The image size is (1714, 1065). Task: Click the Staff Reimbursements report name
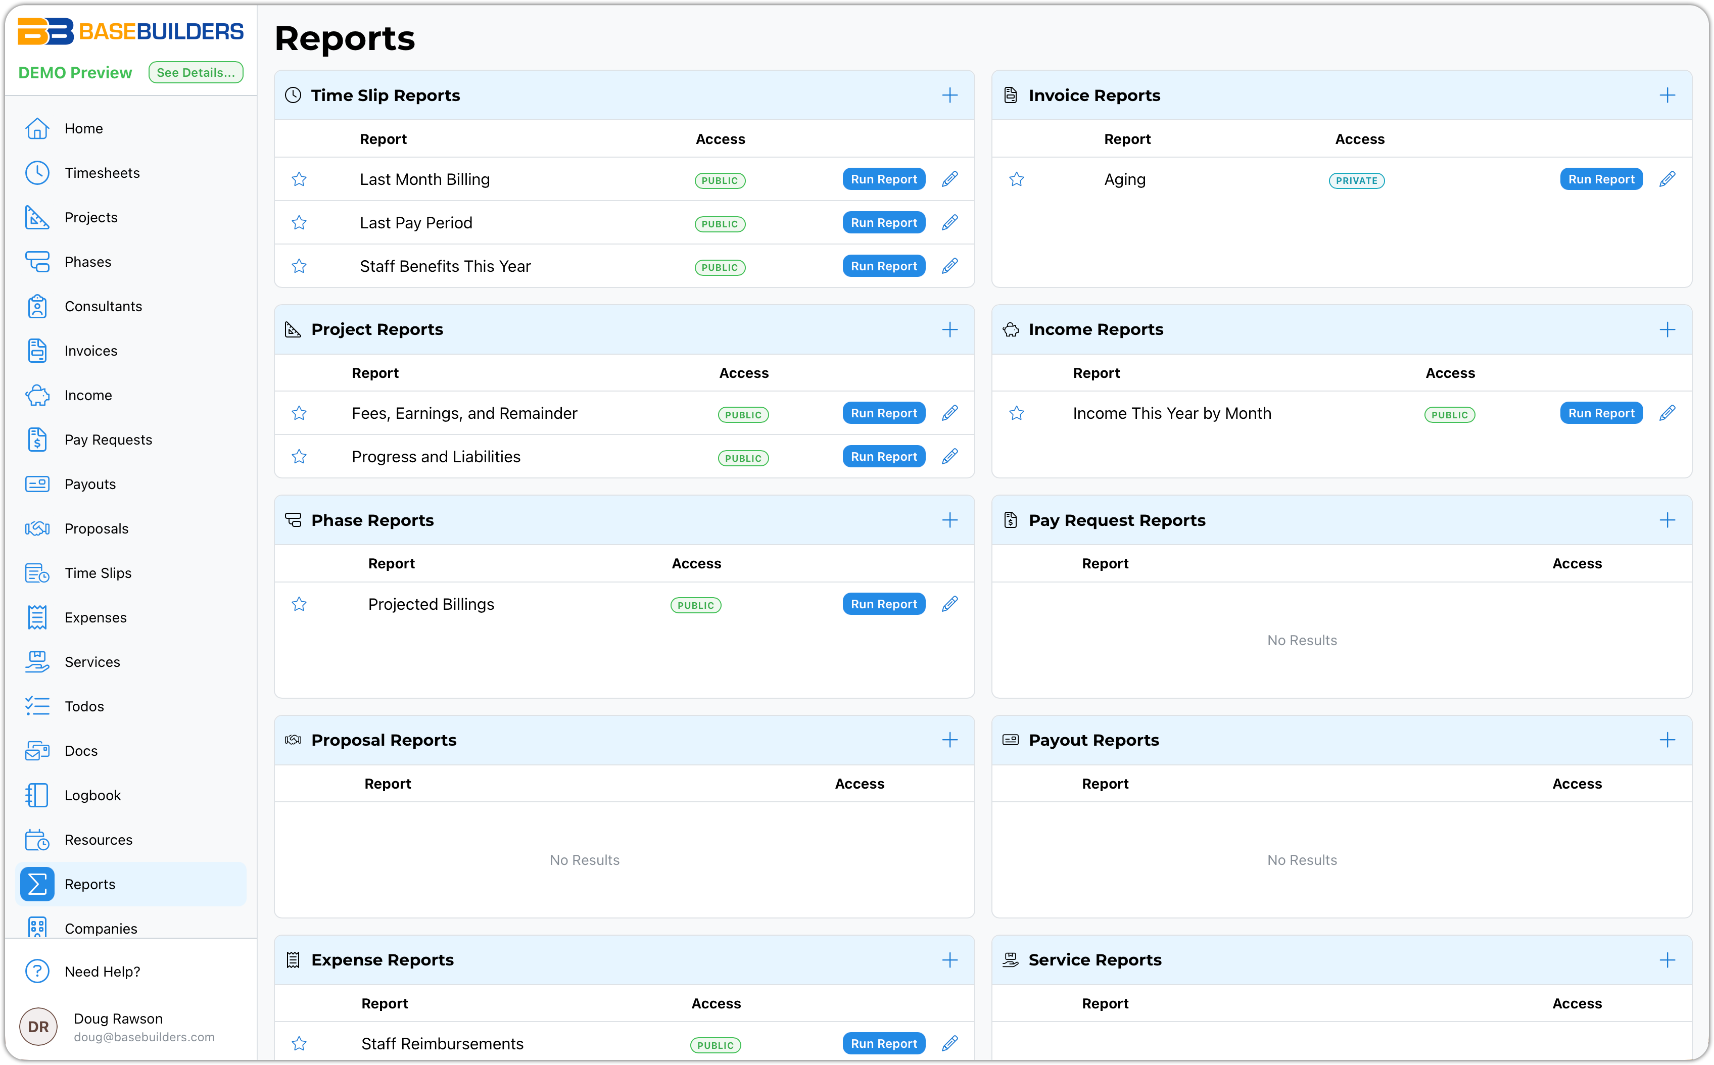pyautogui.click(x=442, y=1043)
